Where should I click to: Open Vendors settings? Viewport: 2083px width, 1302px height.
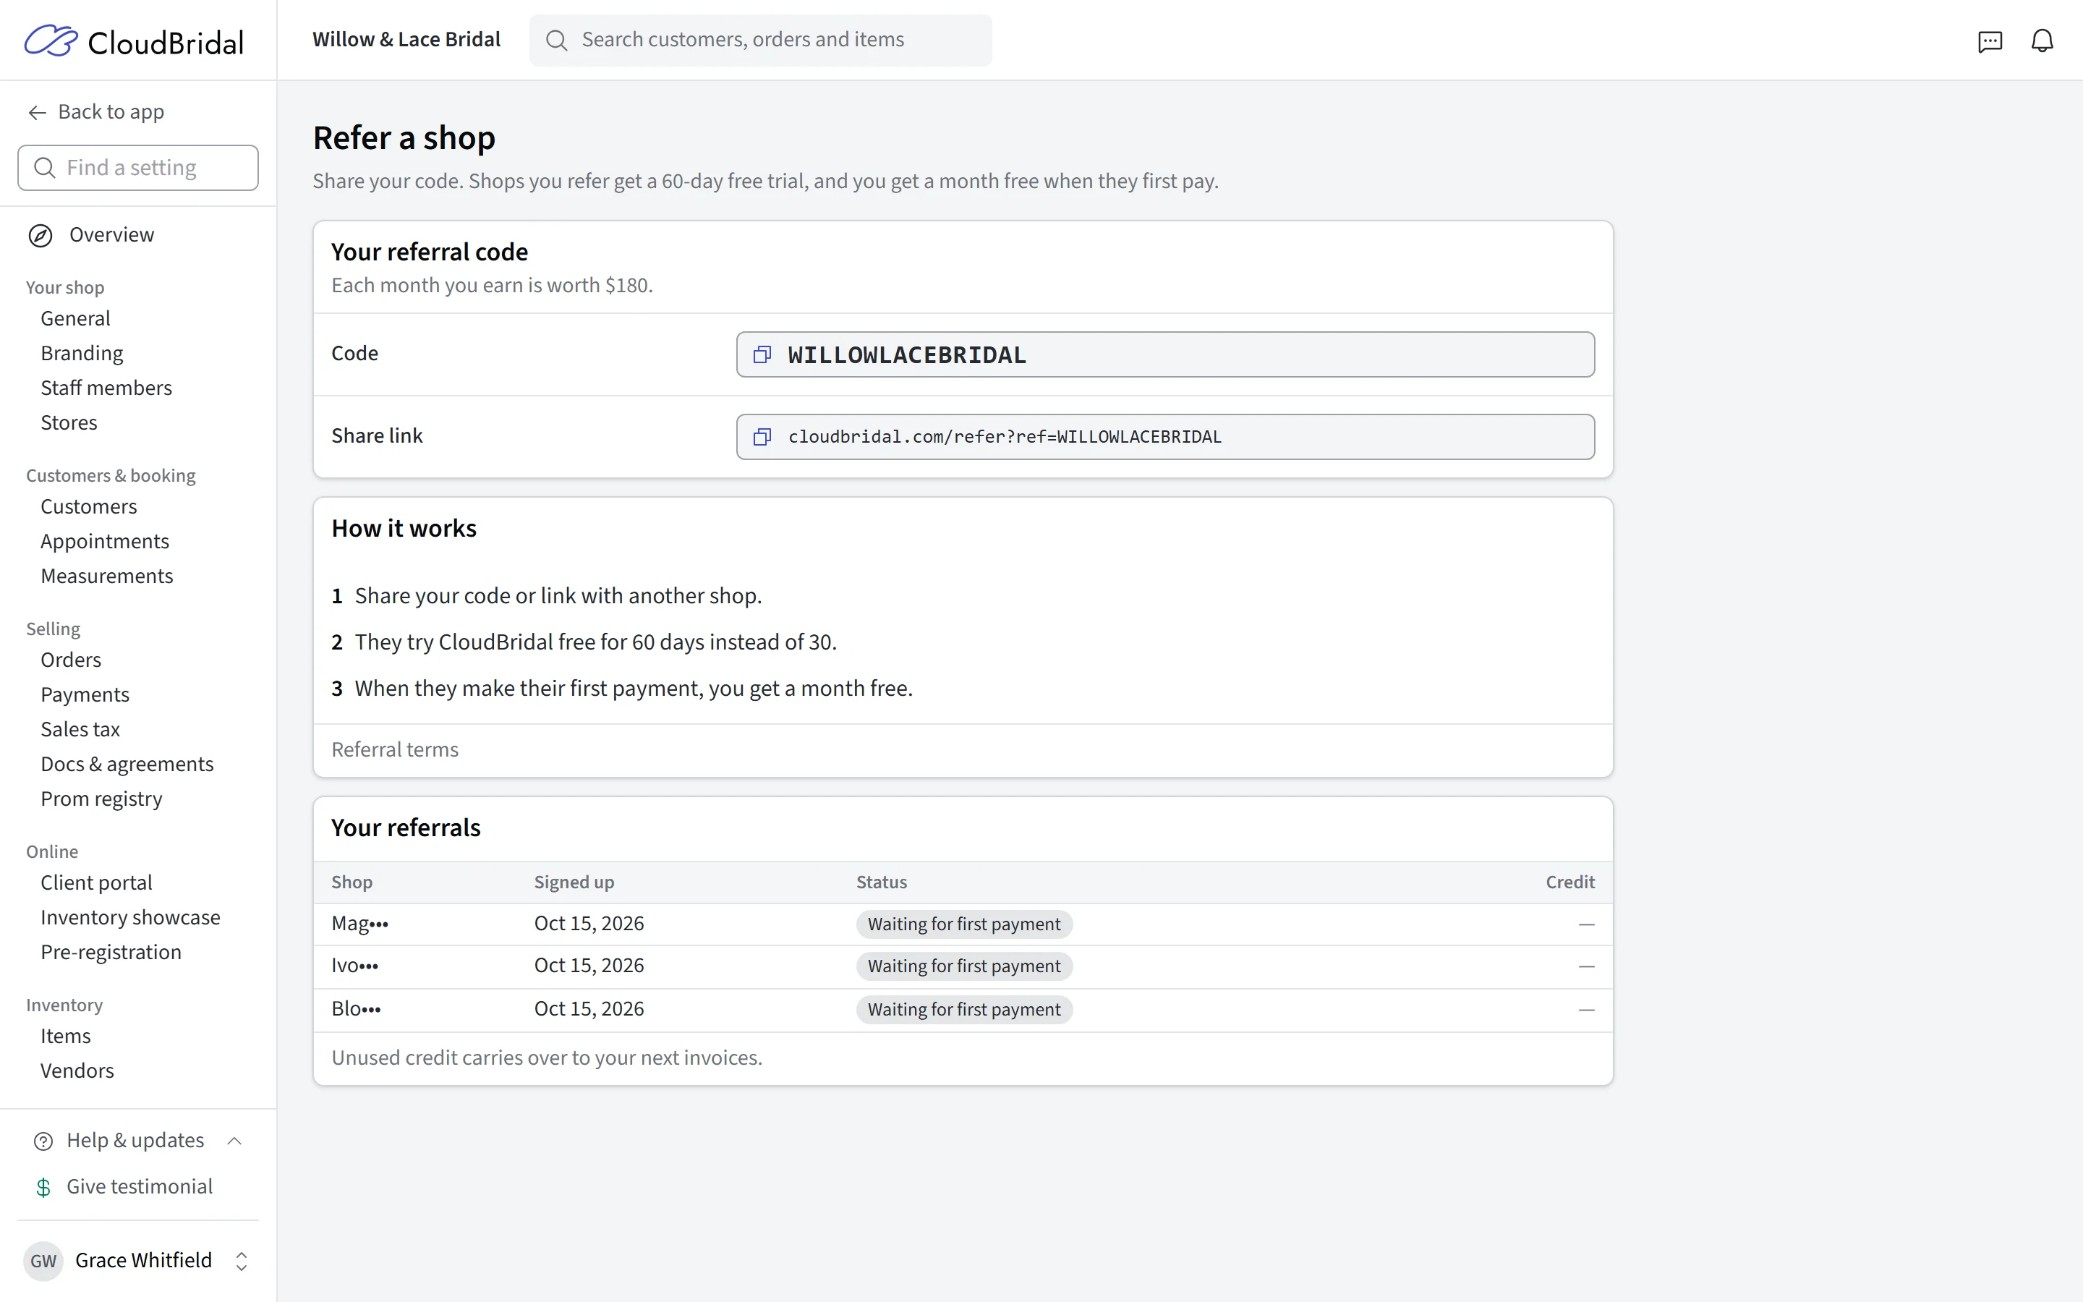pos(77,1071)
